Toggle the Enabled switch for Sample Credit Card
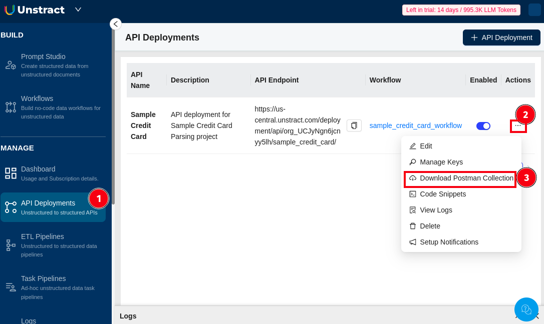Screen dimensions: 544x324 483,126
